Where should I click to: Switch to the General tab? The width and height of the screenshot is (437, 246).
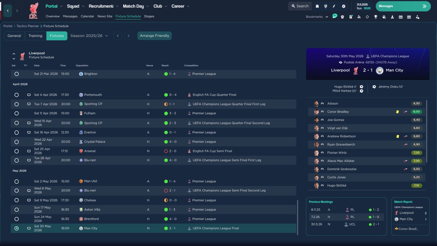(14, 36)
